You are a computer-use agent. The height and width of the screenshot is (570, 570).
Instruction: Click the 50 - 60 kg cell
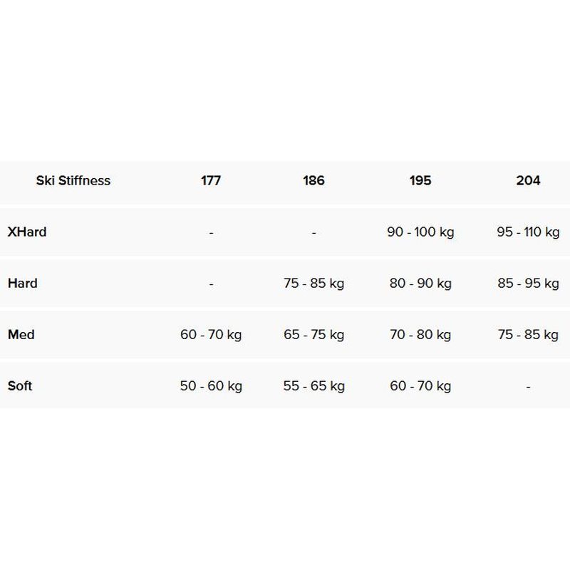[211, 385]
